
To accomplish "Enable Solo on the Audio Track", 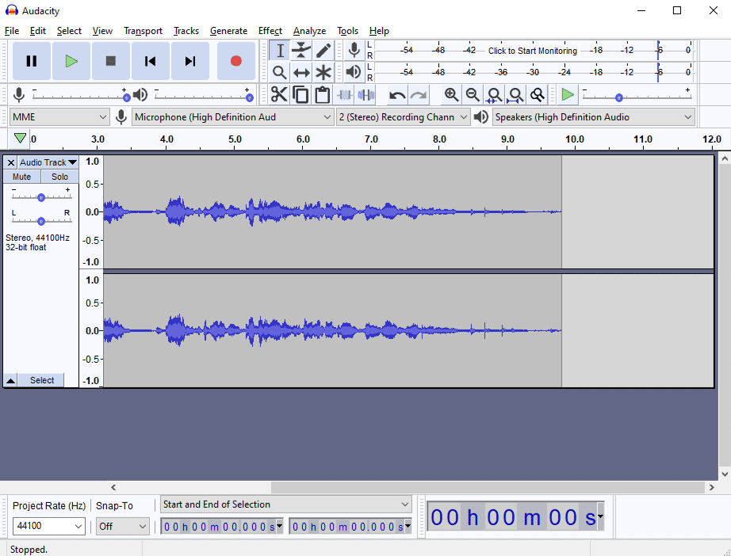I will (x=59, y=176).
